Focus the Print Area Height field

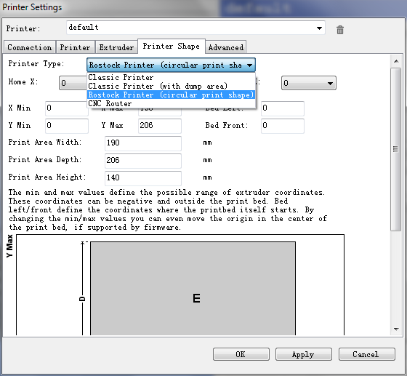[x=143, y=178]
